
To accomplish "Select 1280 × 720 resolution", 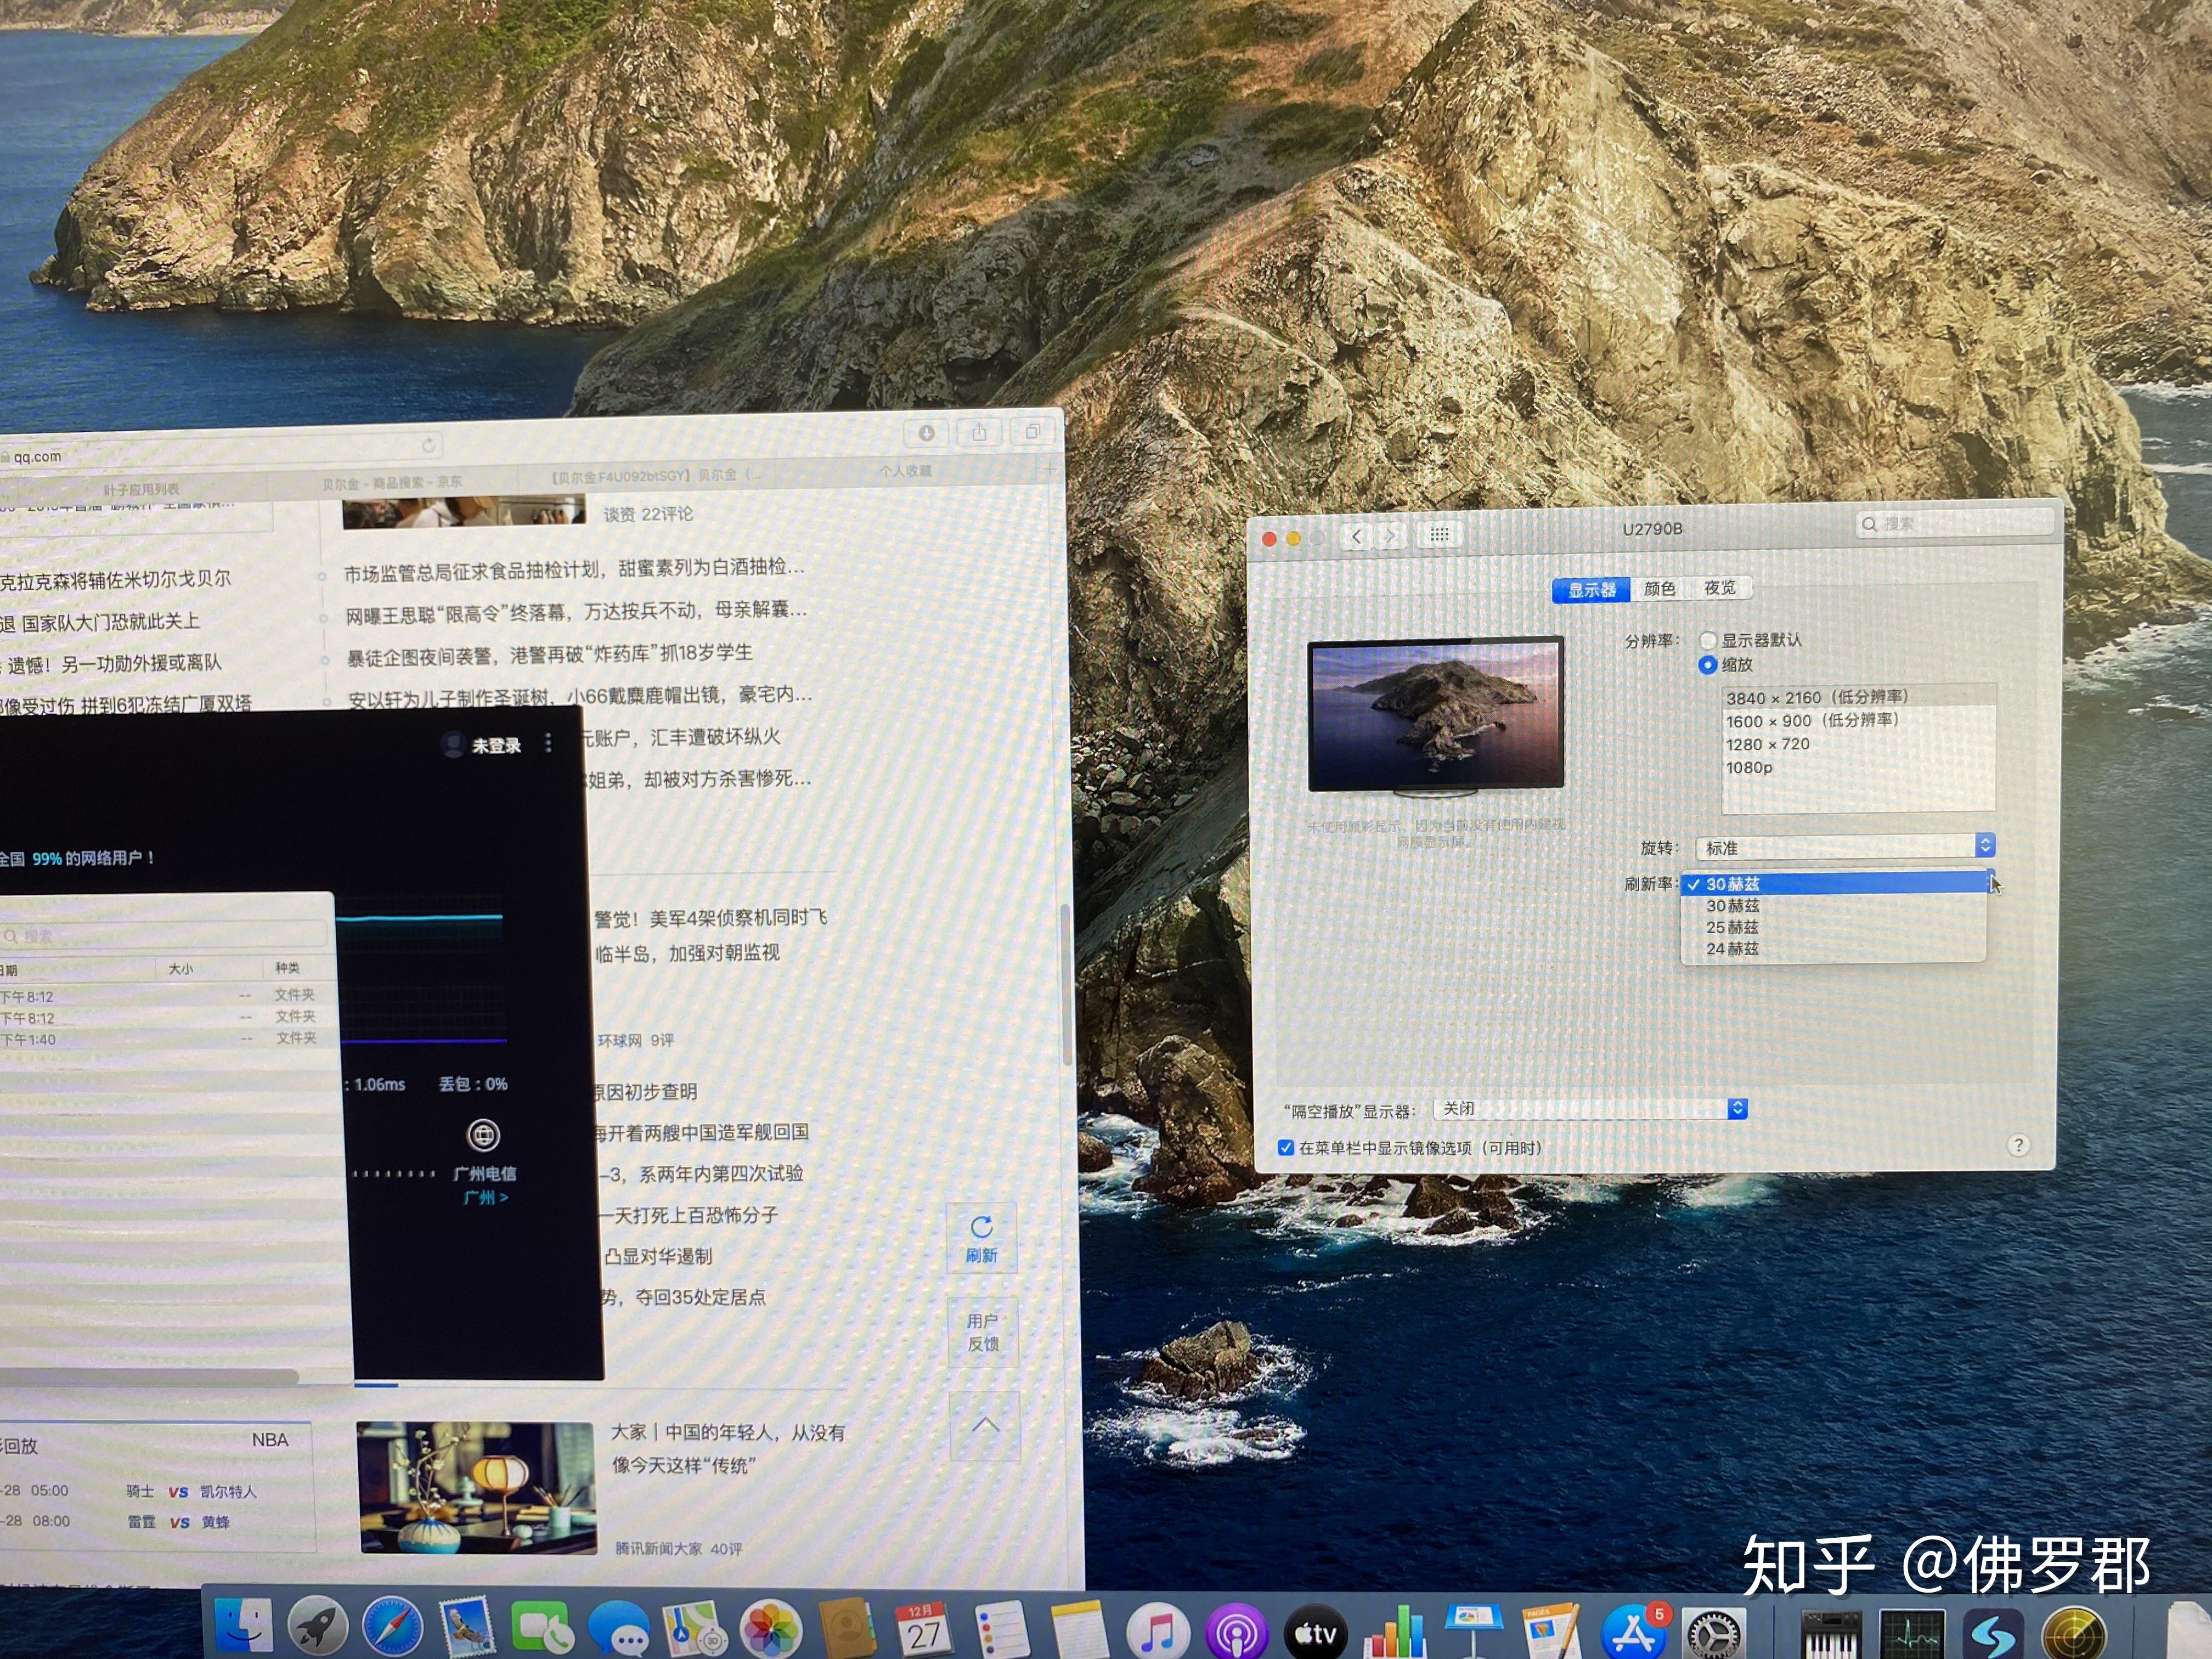I will tap(1859, 744).
